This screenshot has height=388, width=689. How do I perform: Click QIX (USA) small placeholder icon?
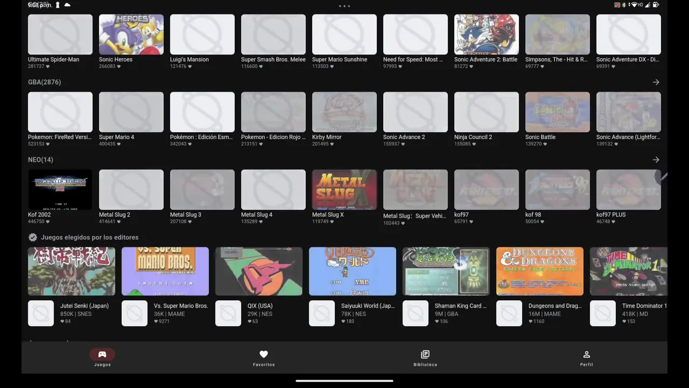point(228,313)
